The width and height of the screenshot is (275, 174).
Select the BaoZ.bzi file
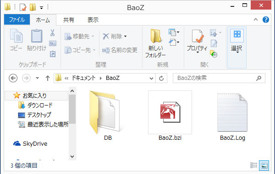pos(170,116)
